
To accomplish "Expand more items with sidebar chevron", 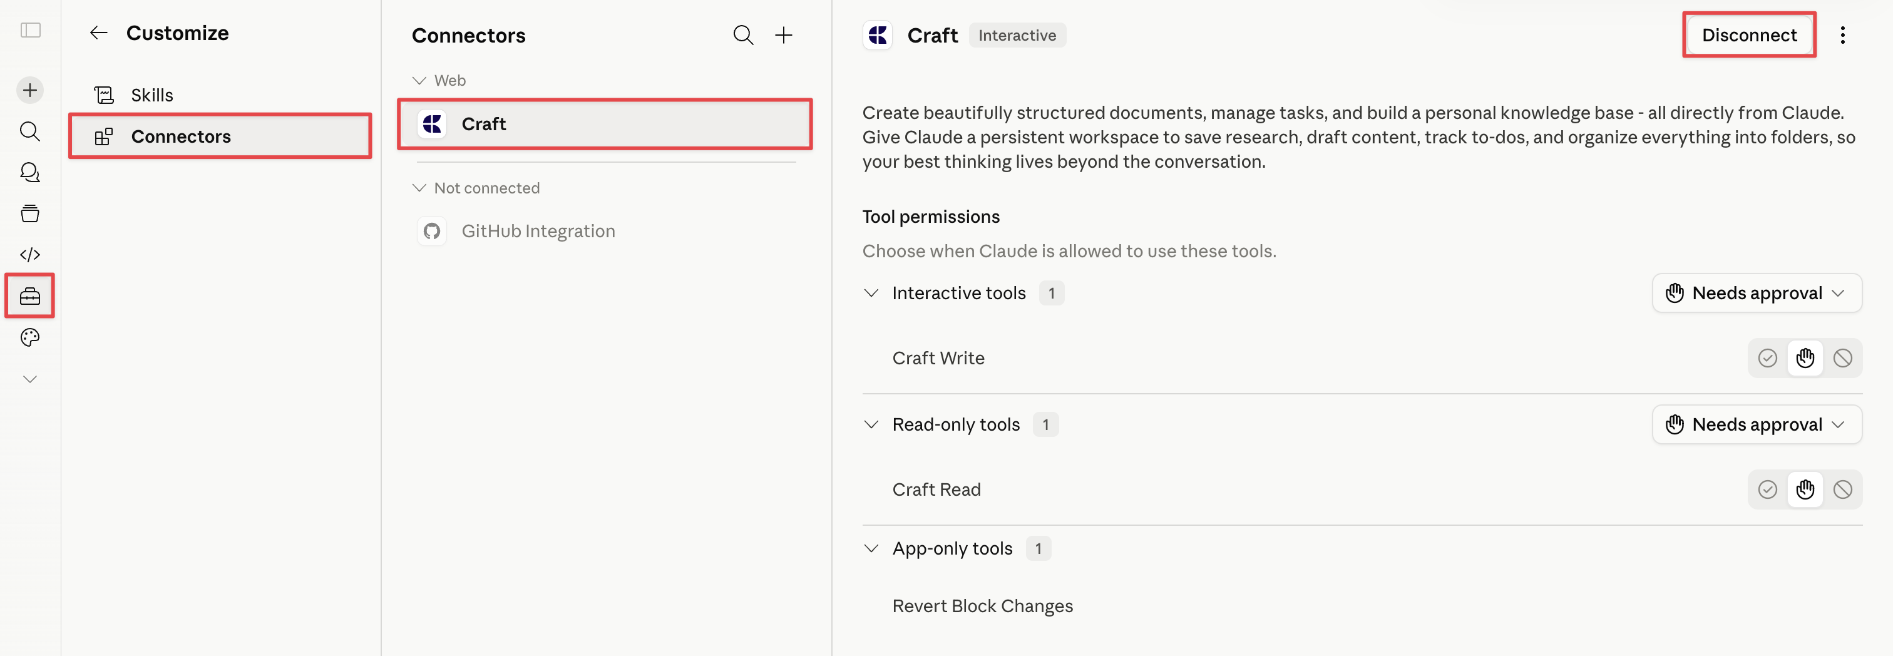I will tap(30, 379).
